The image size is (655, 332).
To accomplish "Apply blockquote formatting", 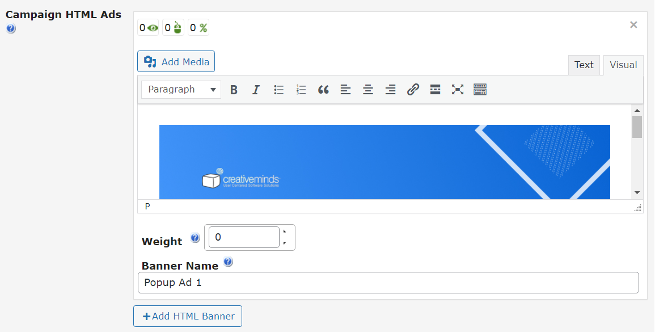I will click(323, 90).
